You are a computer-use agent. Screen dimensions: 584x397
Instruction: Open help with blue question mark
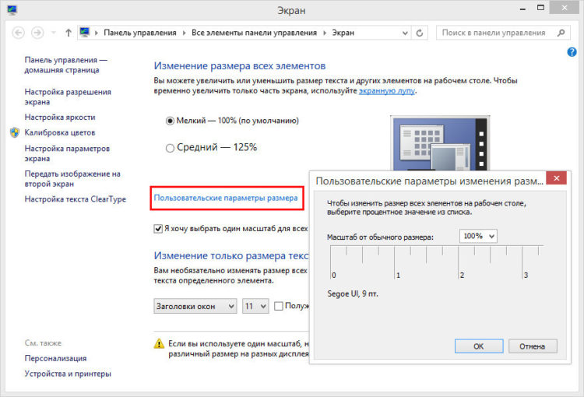click(572, 51)
